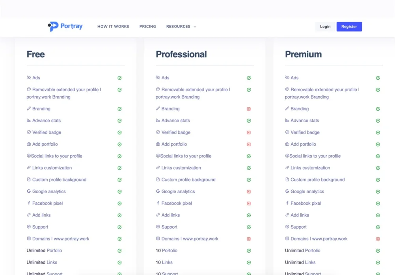Click the Advance stats chart icon in Premium plan
This screenshot has height=275, width=395.
point(287,121)
